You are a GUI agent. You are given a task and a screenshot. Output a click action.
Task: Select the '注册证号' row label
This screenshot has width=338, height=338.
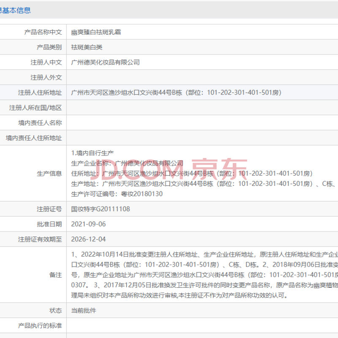click(x=49, y=209)
